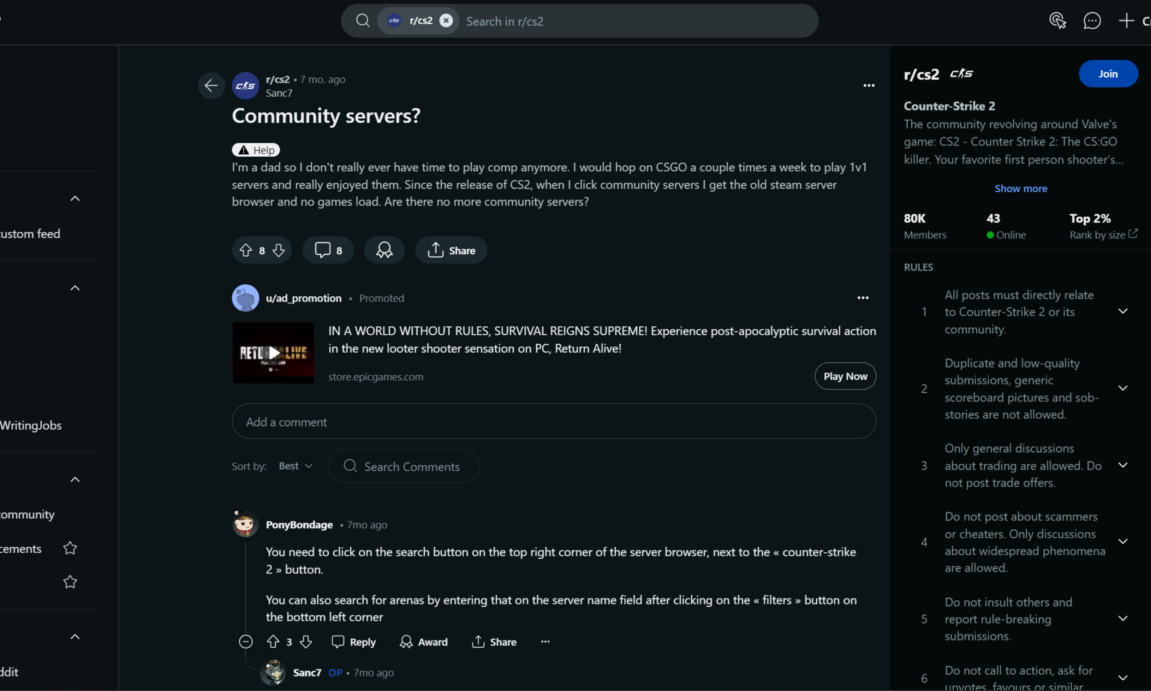Collapse the custom feed sidebar section
This screenshot has height=691, width=1151.
tap(75, 198)
